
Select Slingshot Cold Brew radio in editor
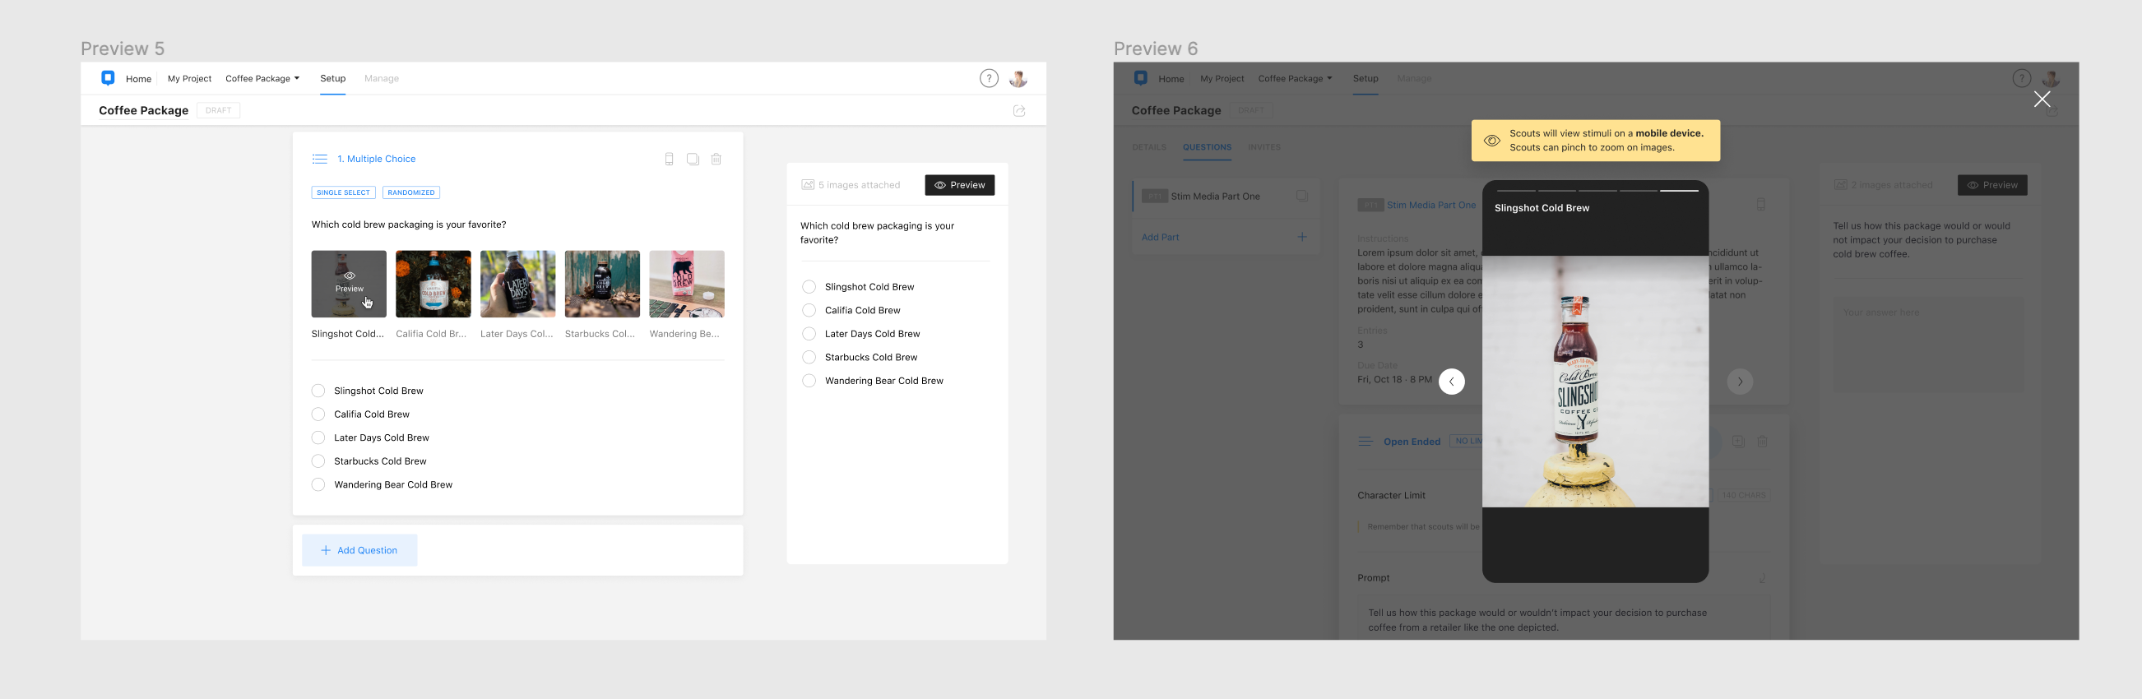point(318,391)
